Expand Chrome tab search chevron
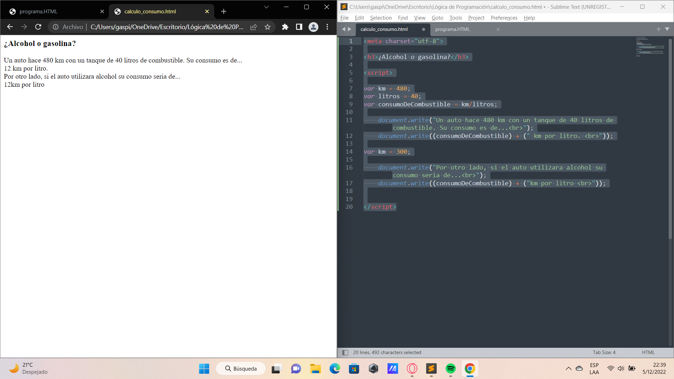 tap(266, 7)
